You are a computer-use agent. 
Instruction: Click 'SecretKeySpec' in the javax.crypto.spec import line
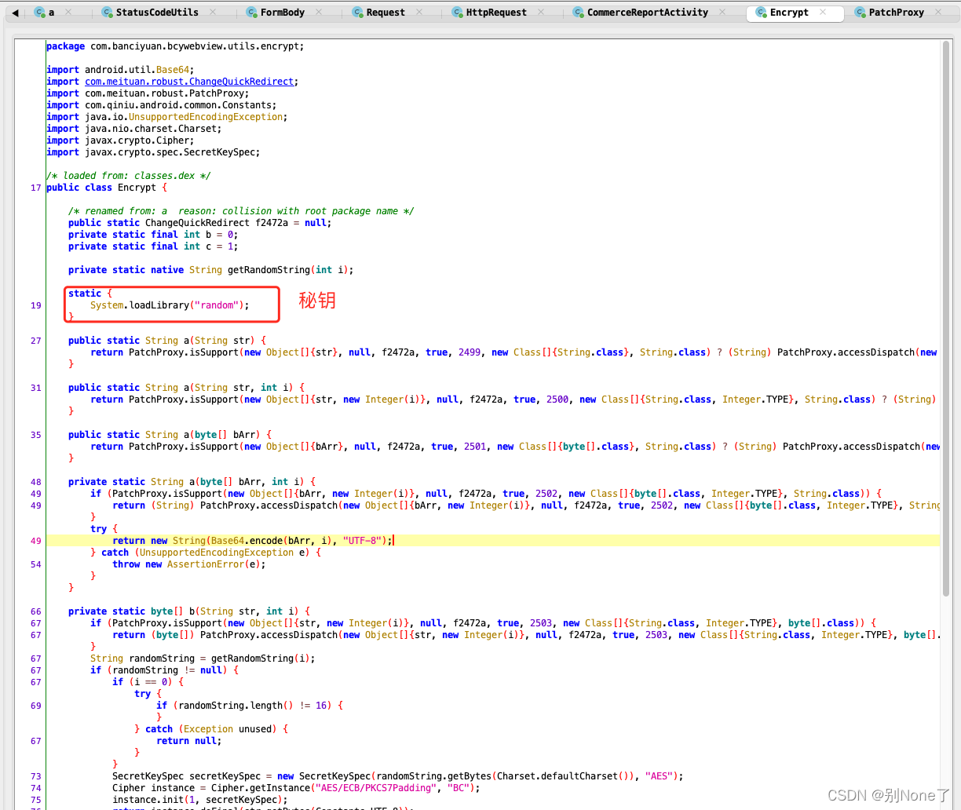coord(219,152)
